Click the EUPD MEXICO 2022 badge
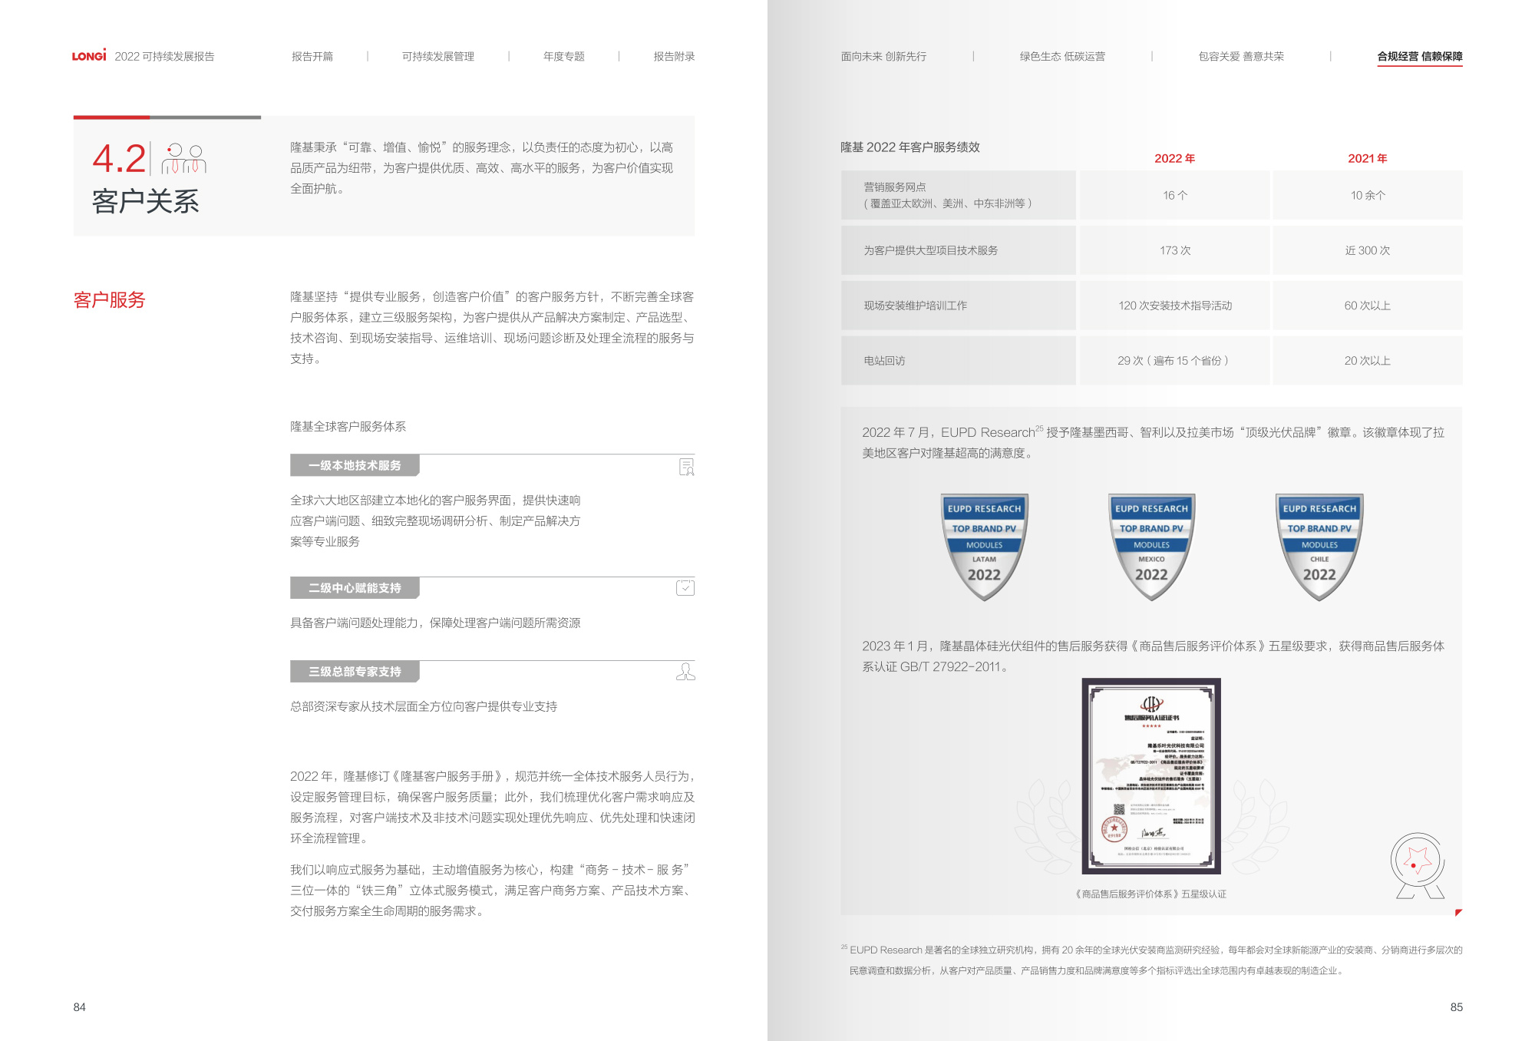The width and height of the screenshot is (1535, 1041). [x=1151, y=547]
